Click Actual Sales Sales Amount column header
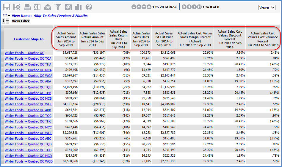Screen dimensions: 282x167 pos(66,39)
